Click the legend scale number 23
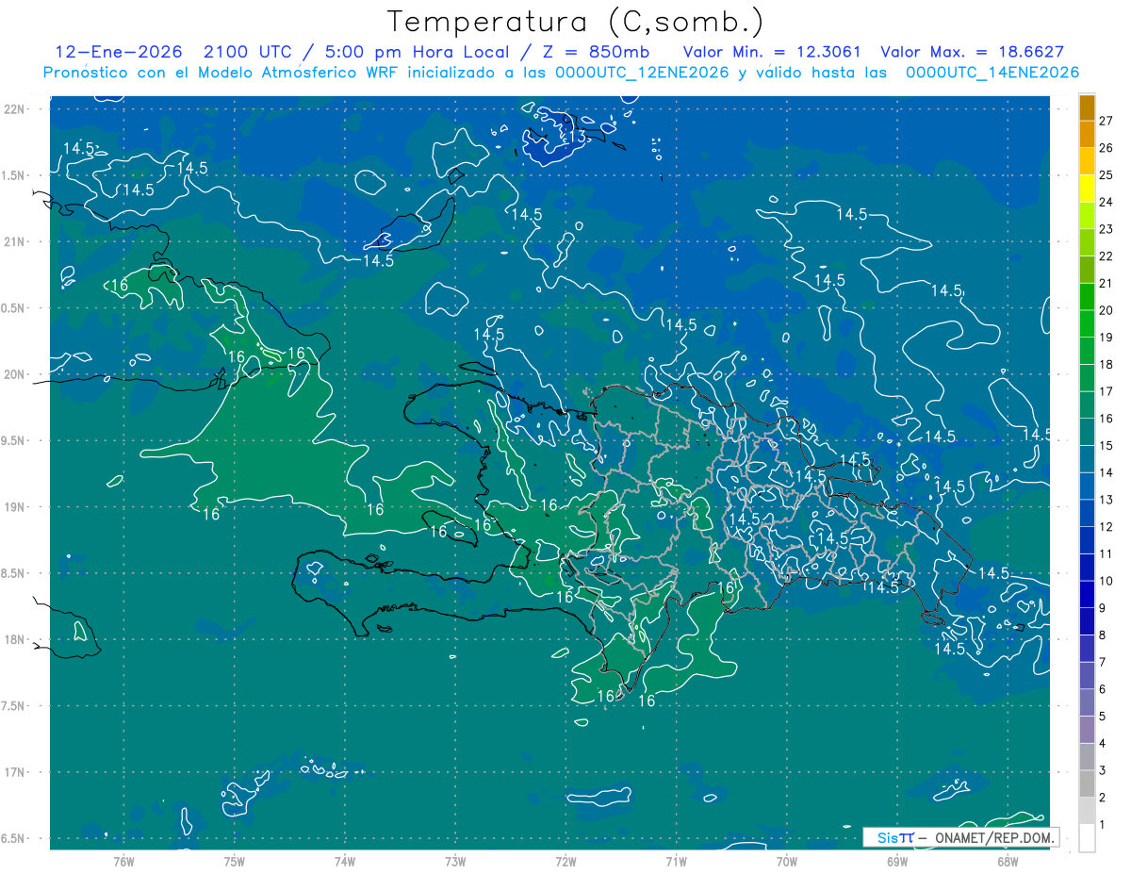1131x874 pixels. click(x=1106, y=229)
